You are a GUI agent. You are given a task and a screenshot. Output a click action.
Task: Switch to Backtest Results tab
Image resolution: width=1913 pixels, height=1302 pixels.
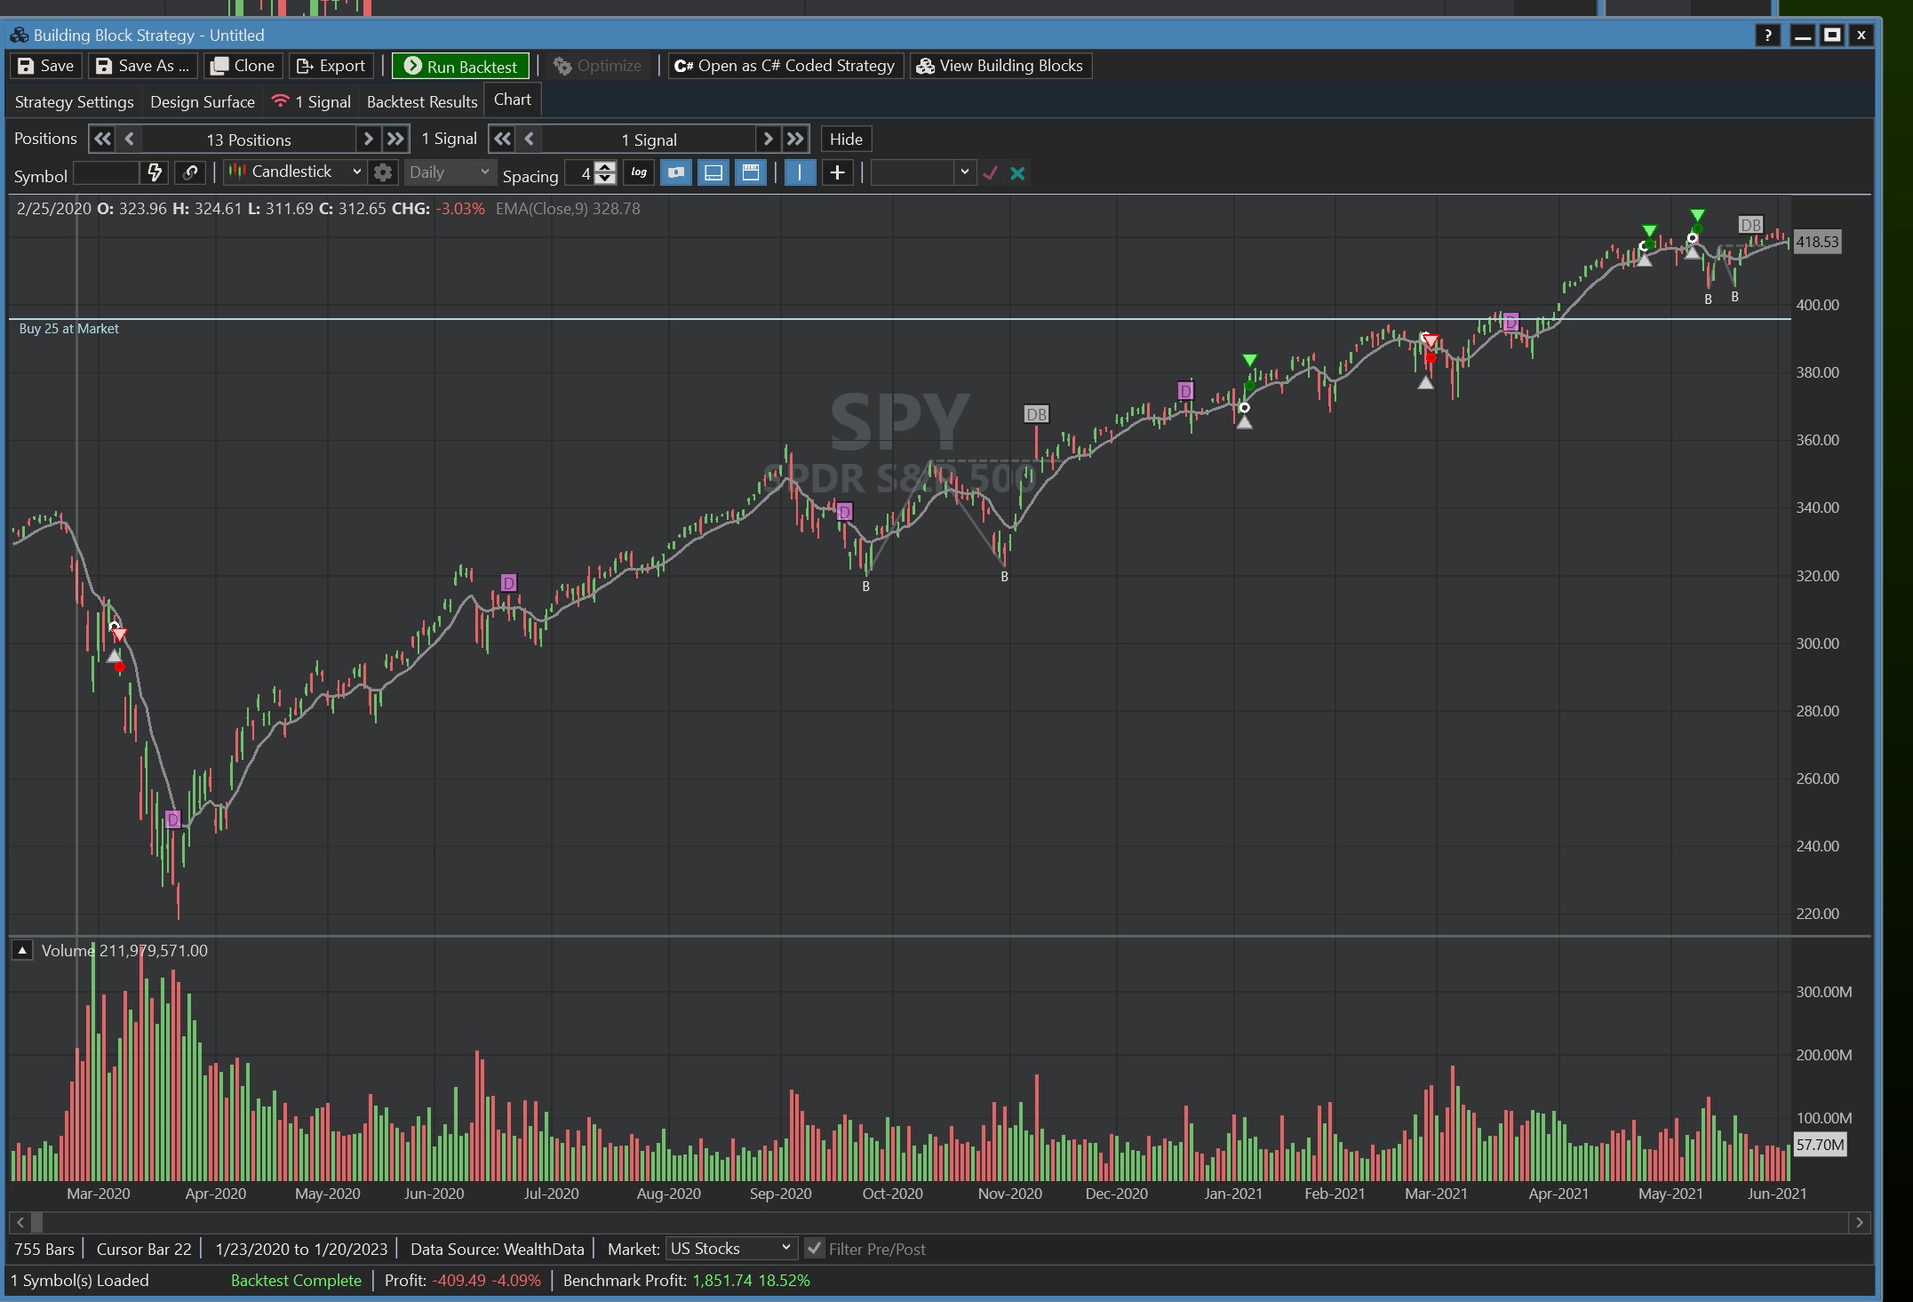click(421, 101)
